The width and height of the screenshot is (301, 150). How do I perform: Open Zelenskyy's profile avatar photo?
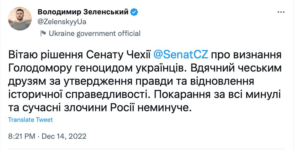(20, 19)
